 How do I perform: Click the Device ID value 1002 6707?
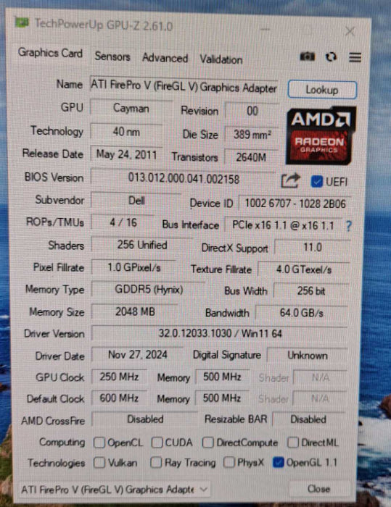pos(295,204)
